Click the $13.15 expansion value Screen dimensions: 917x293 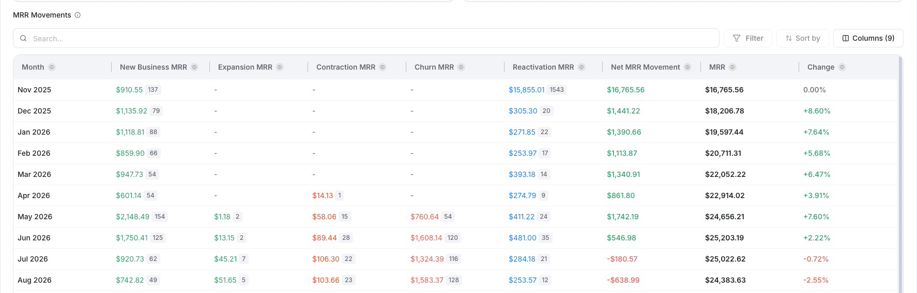224,238
